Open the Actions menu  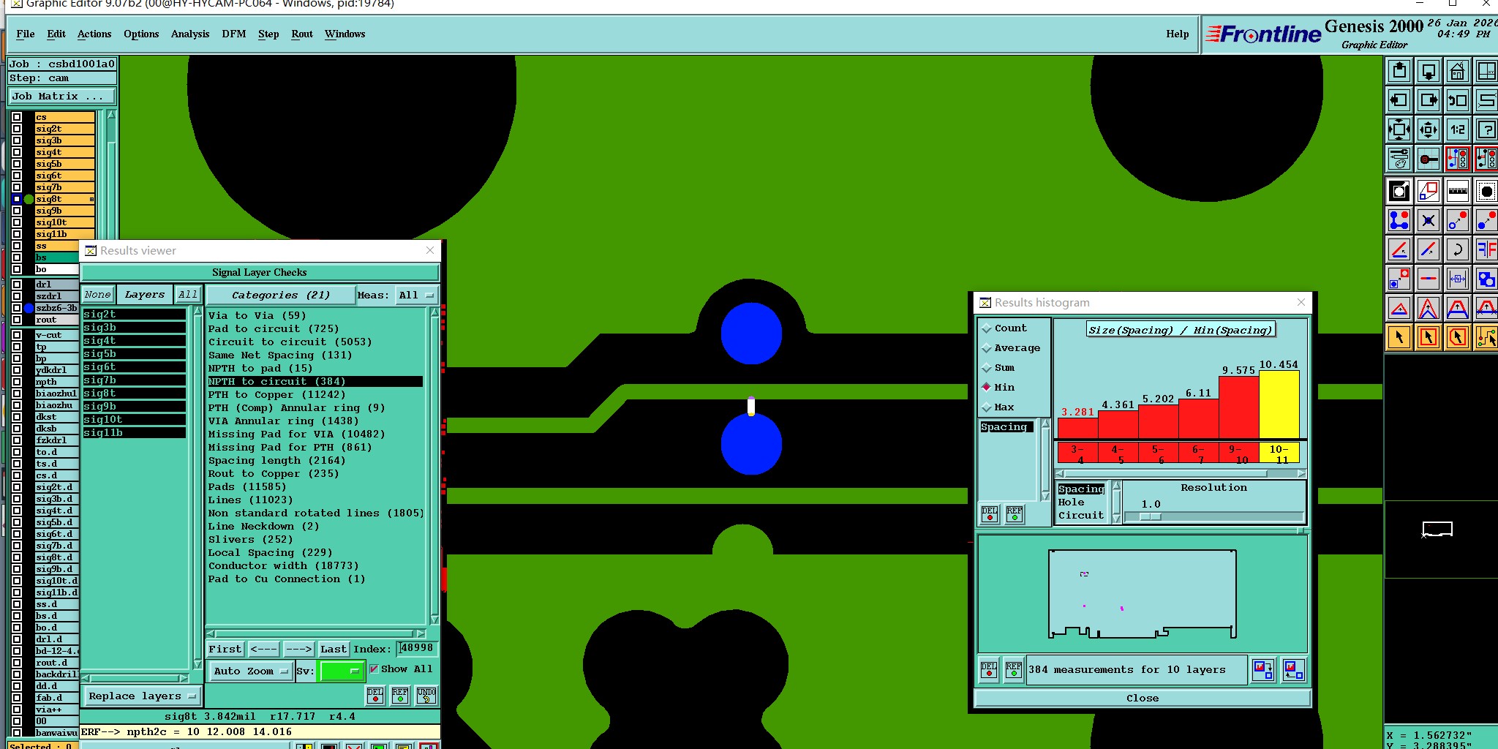coord(94,34)
